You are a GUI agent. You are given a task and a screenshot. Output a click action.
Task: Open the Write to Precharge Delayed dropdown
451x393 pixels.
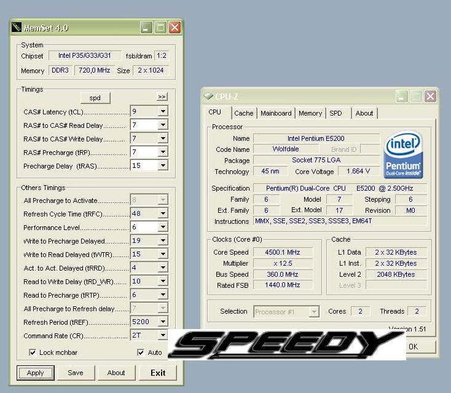(x=163, y=240)
